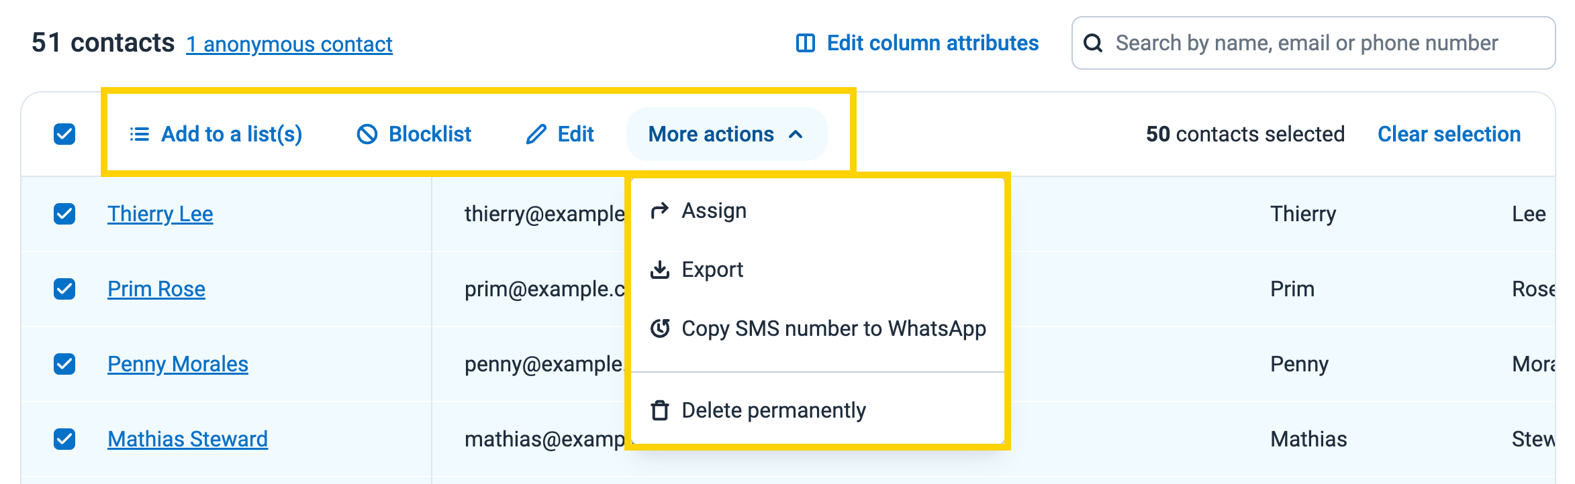Click the Blocklist circle-slash icon
Viewport: 1575px width, 484px height.
click(x=367, y=134)
